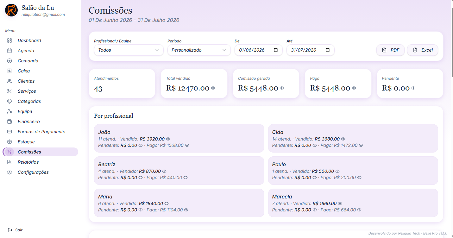The width and height of the screenshot is (453, 238).
Task: Click the Configurações gear icon
Action: [9, 172]
